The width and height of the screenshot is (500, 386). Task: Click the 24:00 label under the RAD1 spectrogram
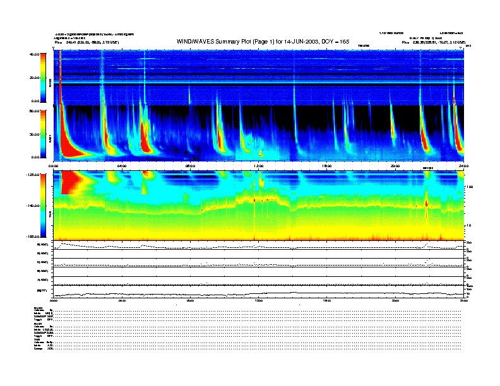pos(463,166)
